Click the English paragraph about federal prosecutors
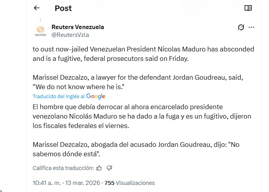 (143, 54)
